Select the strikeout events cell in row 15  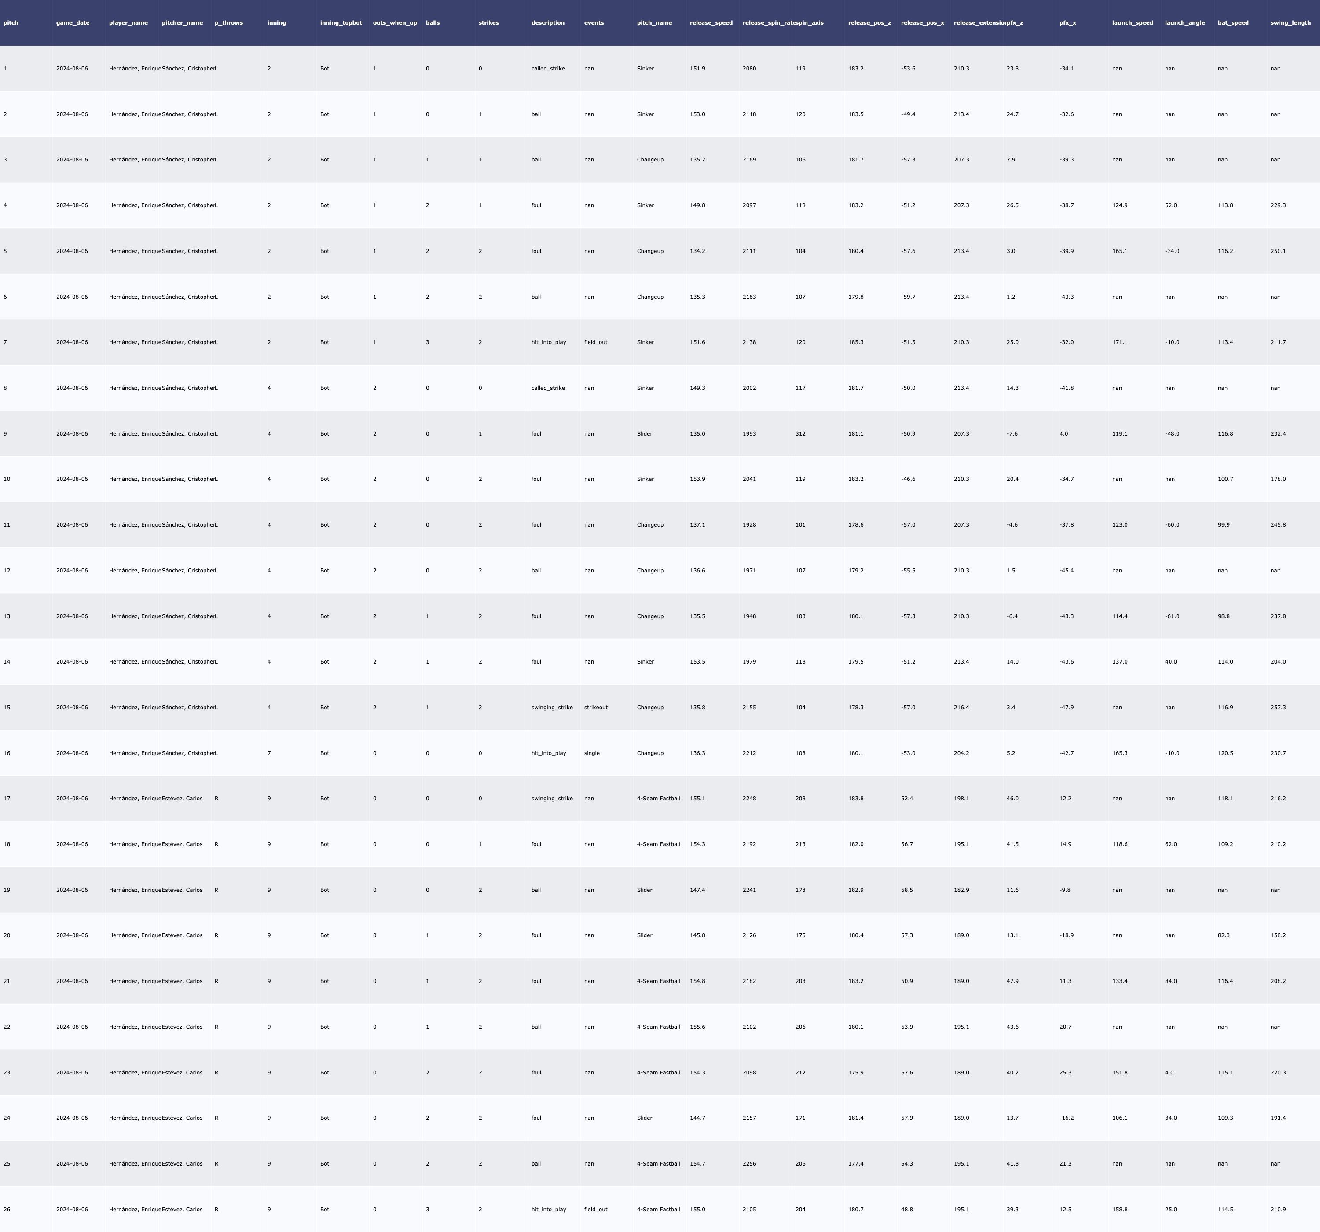pos(596,708)
